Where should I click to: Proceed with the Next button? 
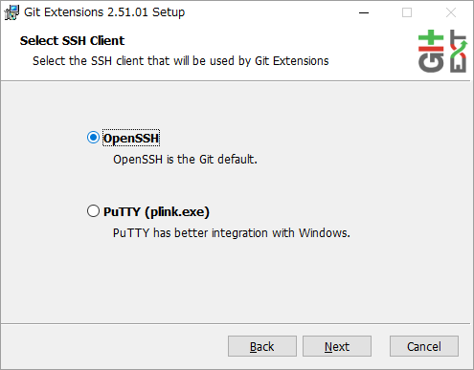(x=337, y=346)
